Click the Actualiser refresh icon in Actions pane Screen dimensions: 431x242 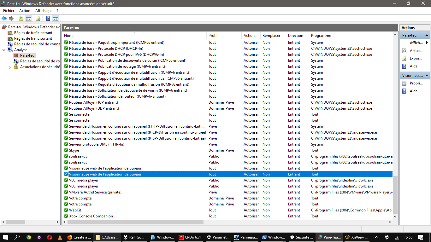point(404,51)
